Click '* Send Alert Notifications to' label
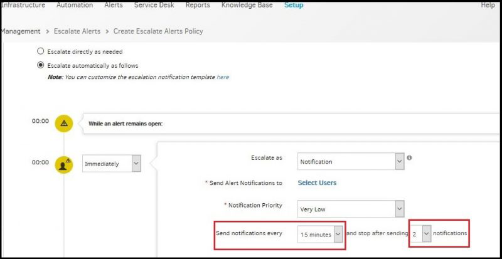The image size is (502, 259). [243, 183]
